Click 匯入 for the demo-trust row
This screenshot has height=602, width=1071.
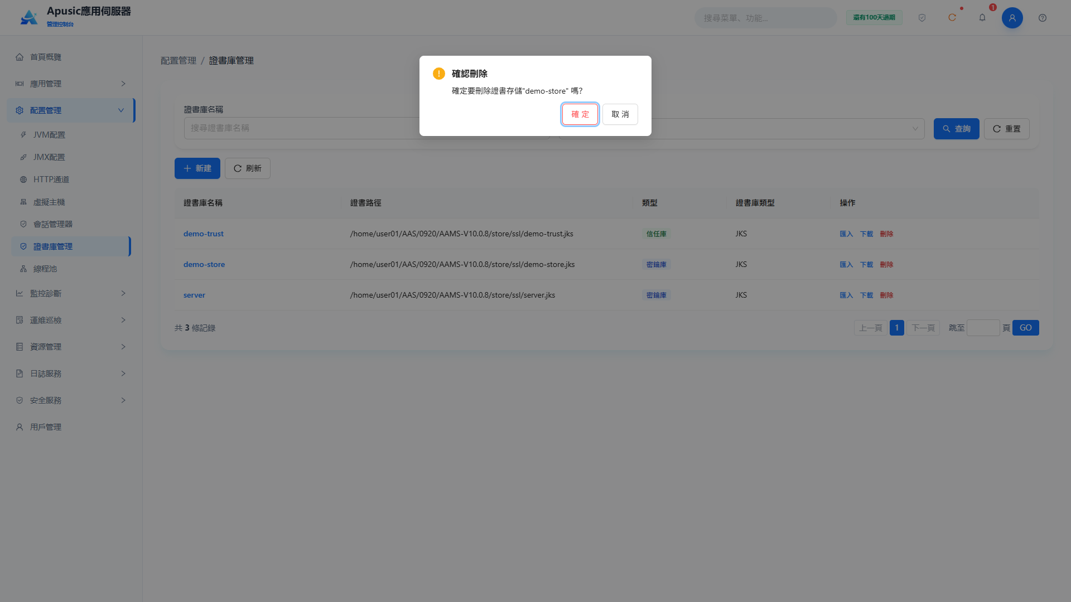coord(846,234)
